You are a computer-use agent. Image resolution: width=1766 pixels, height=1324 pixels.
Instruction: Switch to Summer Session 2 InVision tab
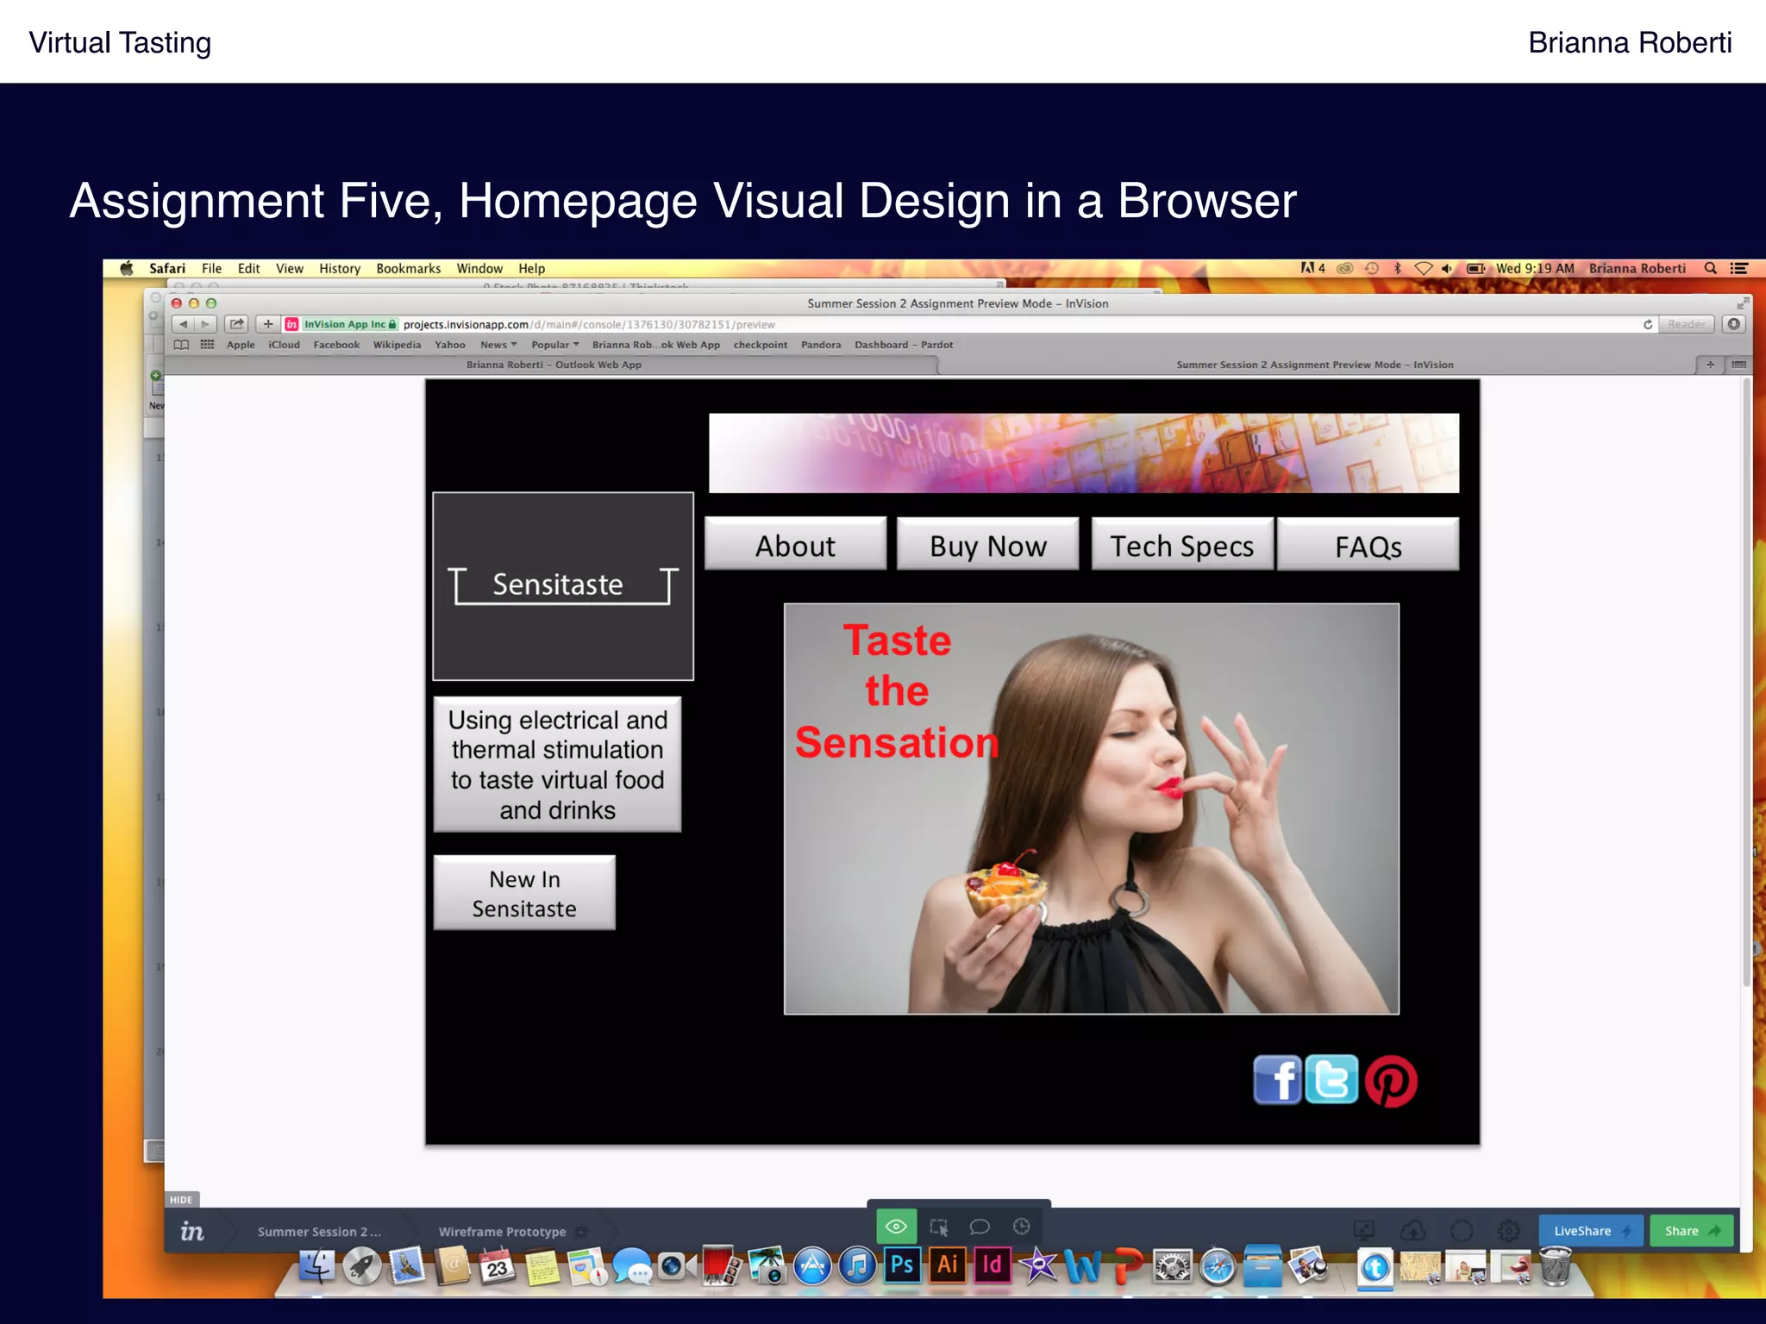click(1314, 365)
